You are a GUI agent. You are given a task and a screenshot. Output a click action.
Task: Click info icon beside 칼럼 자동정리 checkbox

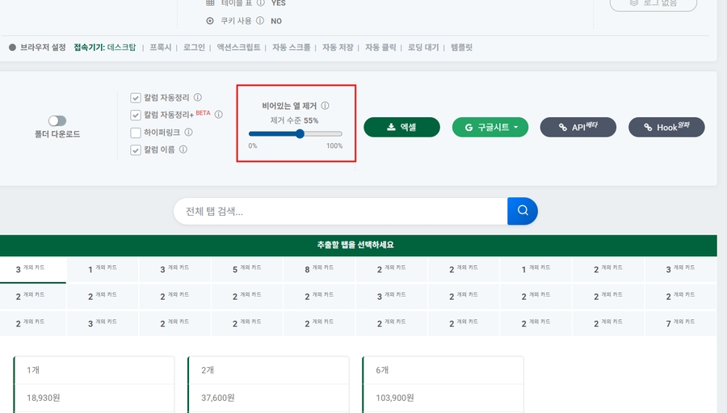tap(198, 98)
